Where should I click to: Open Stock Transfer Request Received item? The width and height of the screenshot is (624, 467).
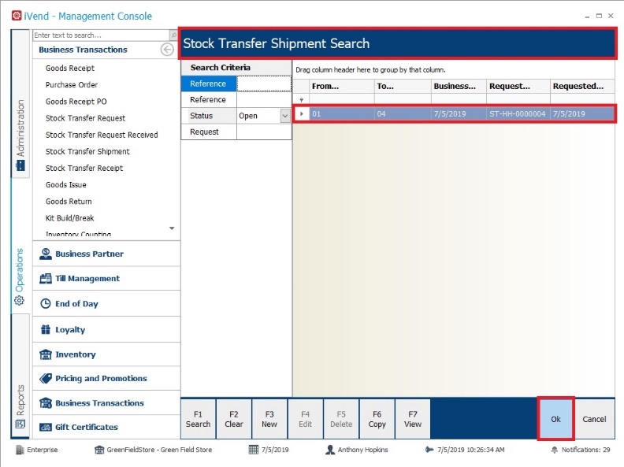point(102,135)
